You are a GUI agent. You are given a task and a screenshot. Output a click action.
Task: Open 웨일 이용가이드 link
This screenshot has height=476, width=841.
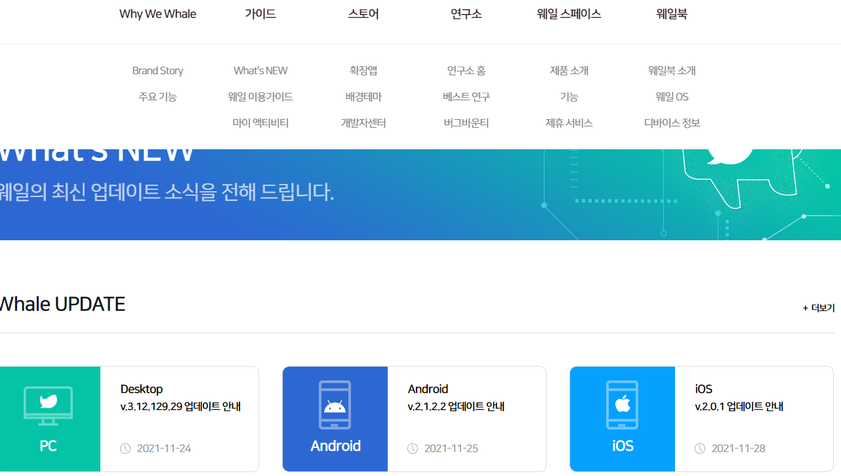260,97
